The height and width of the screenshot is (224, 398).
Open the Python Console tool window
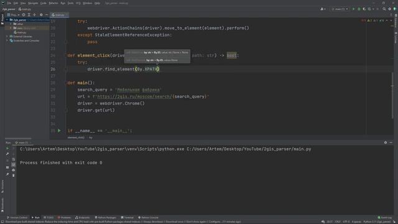pos(148,218)
